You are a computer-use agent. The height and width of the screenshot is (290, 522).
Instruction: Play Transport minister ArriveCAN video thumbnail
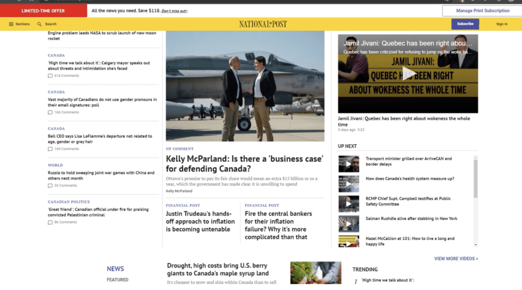[349, 164]
